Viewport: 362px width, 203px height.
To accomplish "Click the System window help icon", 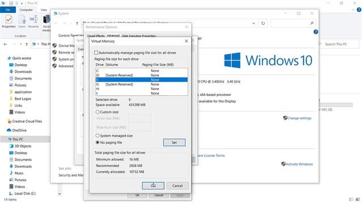I will pyautogui.click(x=316, y=32).
